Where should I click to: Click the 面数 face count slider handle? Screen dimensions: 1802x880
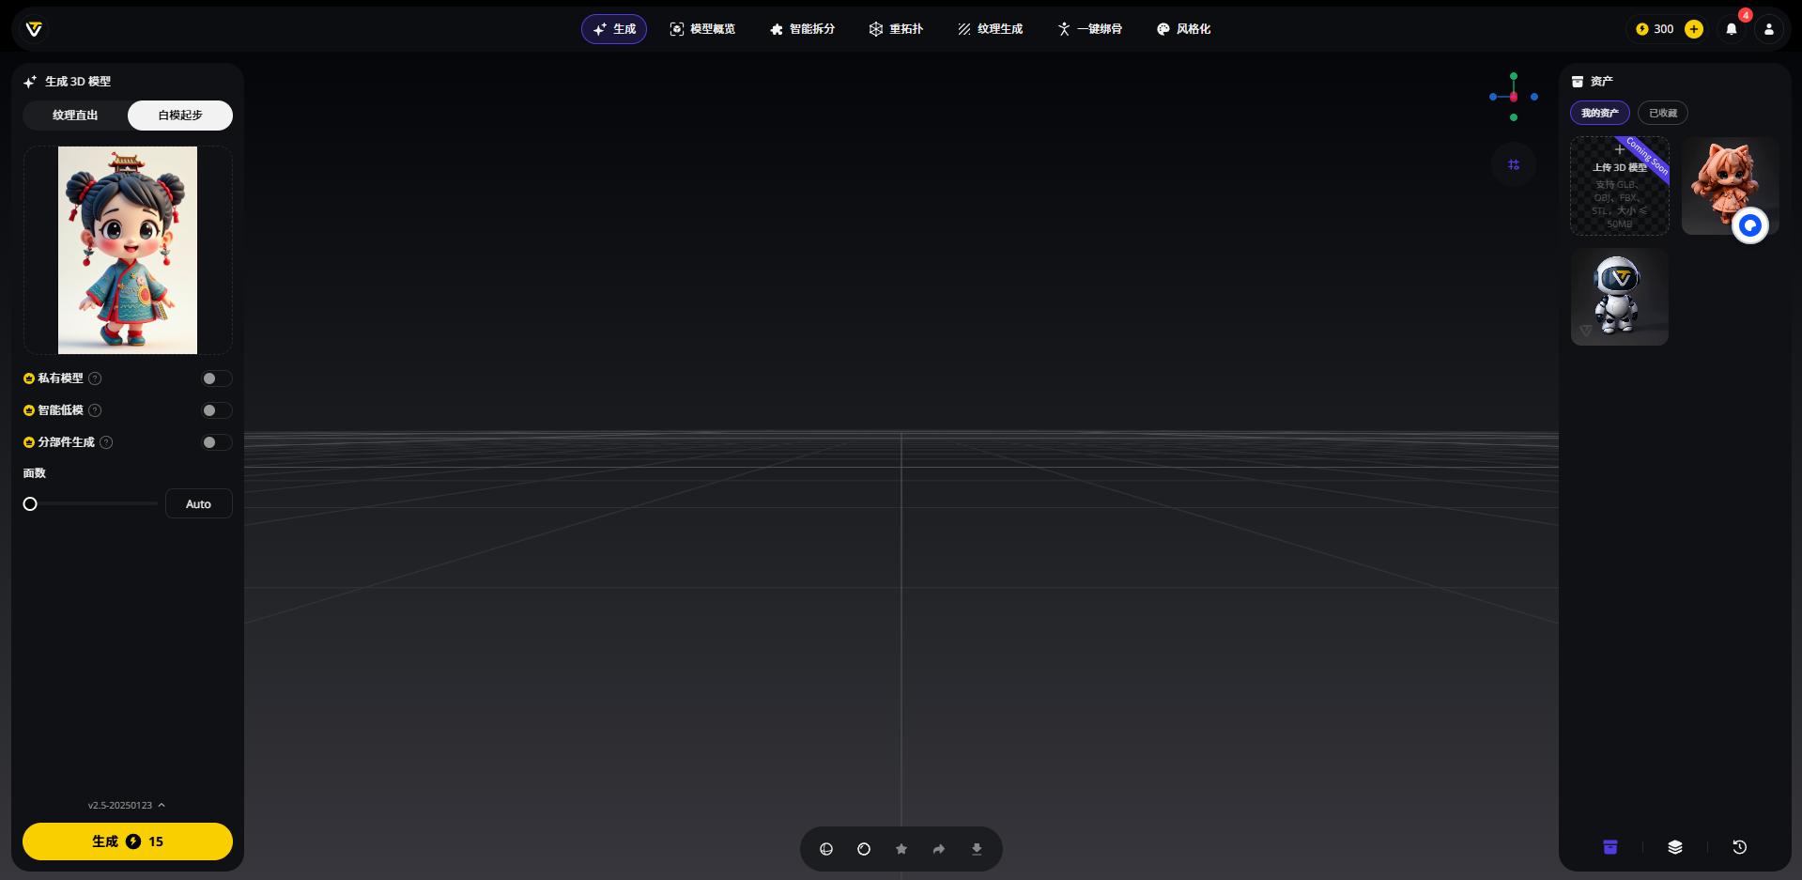click(x=30, y=504)
